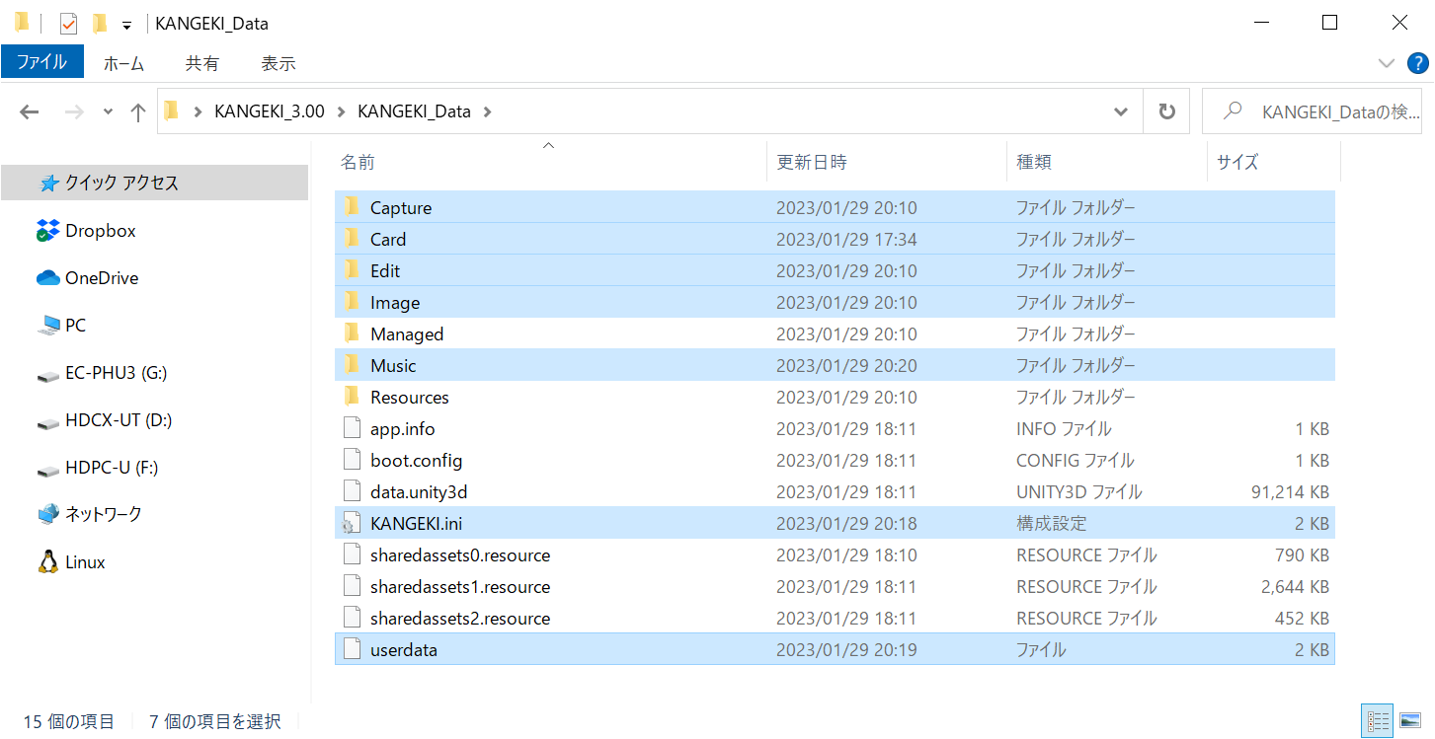This screenshot has width=1435, height=739.
Task: Go up one folder level
Action: click(138, 112)
